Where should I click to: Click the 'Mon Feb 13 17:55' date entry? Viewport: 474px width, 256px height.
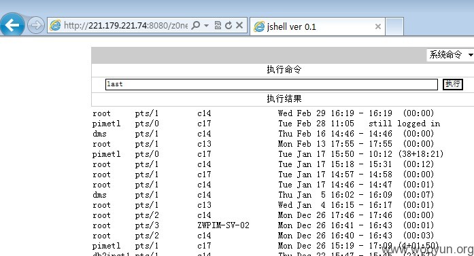316,144
